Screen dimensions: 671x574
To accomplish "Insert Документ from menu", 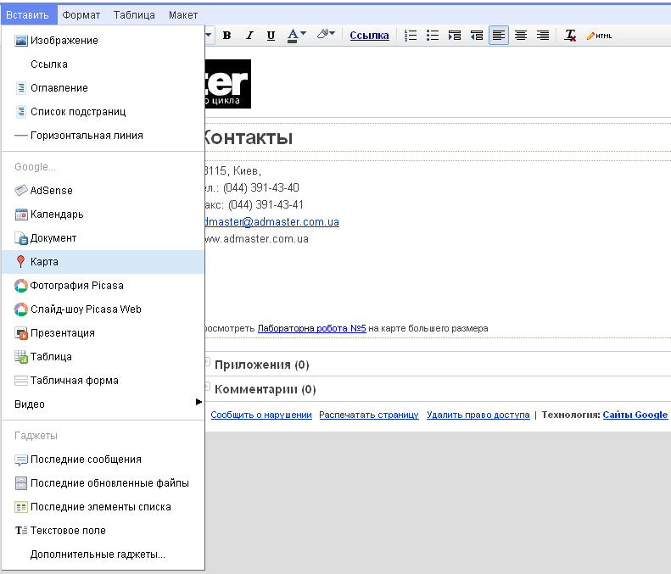I will [103, 237].
